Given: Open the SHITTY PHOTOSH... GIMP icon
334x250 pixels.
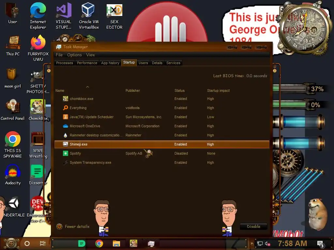Looking at the screenshot, I should point(38,82).
